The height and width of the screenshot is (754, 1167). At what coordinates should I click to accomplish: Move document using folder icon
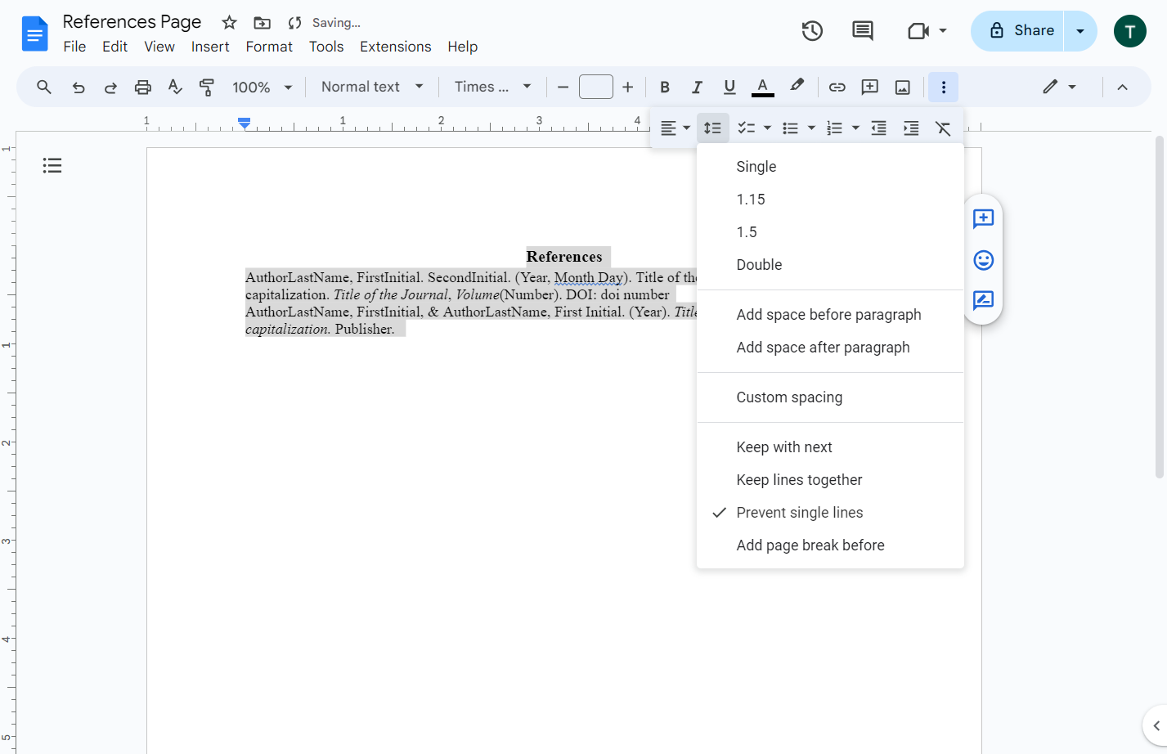(x=262, y=22)
